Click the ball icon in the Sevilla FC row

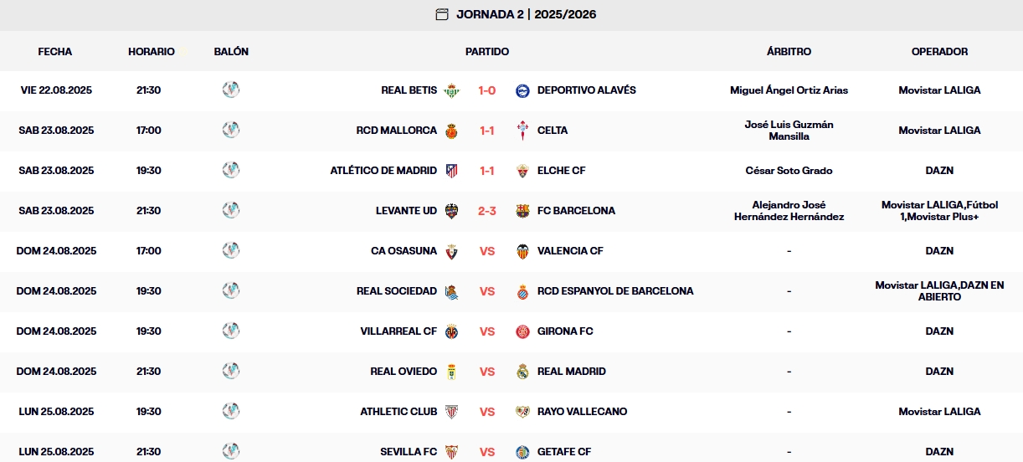coord(231,451)
